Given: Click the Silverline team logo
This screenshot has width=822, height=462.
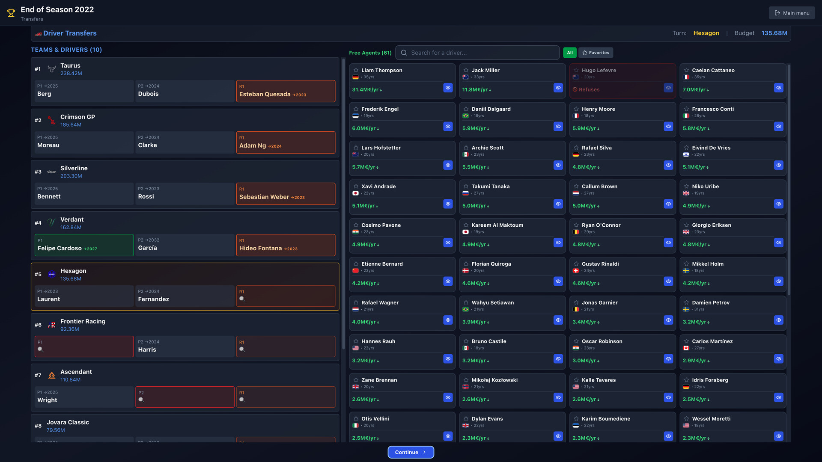Looking at the screenshot, I should pyautogui.click(x=52, y=172).
